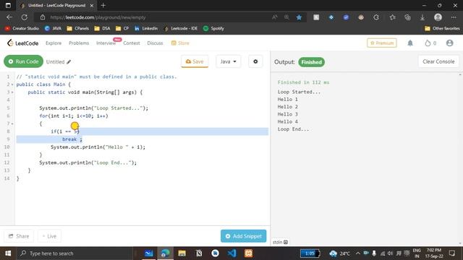Image resolution: width=463 pixels, height=260 pixels.
Task: Click the tab actions menu icon
Action: (8, 5)
